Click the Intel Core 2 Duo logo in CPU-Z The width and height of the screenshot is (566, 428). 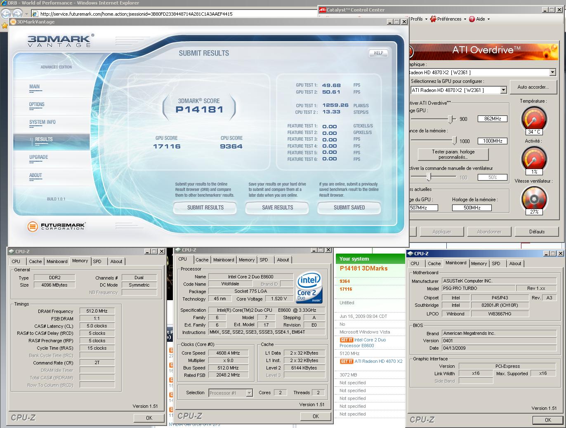pyautogui.click(x=309, y=287)
